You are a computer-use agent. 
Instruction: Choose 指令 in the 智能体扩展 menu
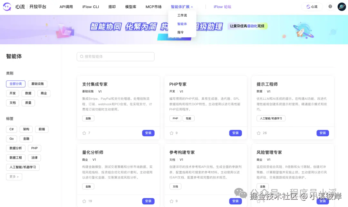pos(181,32)
